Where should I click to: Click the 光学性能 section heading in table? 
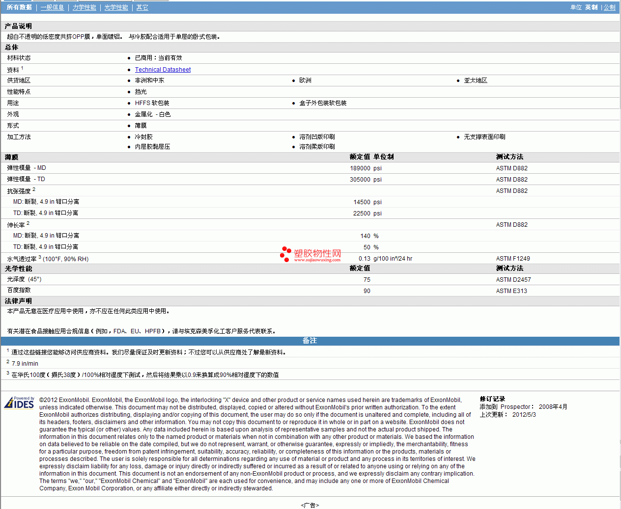click(x=18, y=268)
